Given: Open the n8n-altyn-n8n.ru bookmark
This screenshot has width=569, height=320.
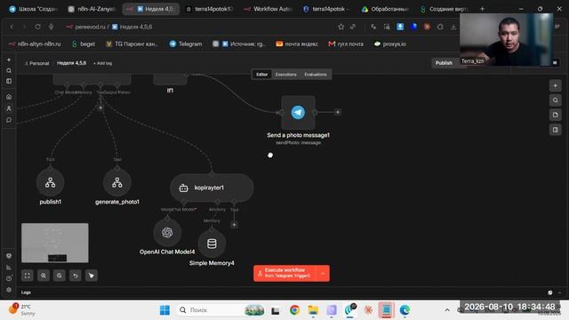Looking at the screenshot, I should coord(35,44).
